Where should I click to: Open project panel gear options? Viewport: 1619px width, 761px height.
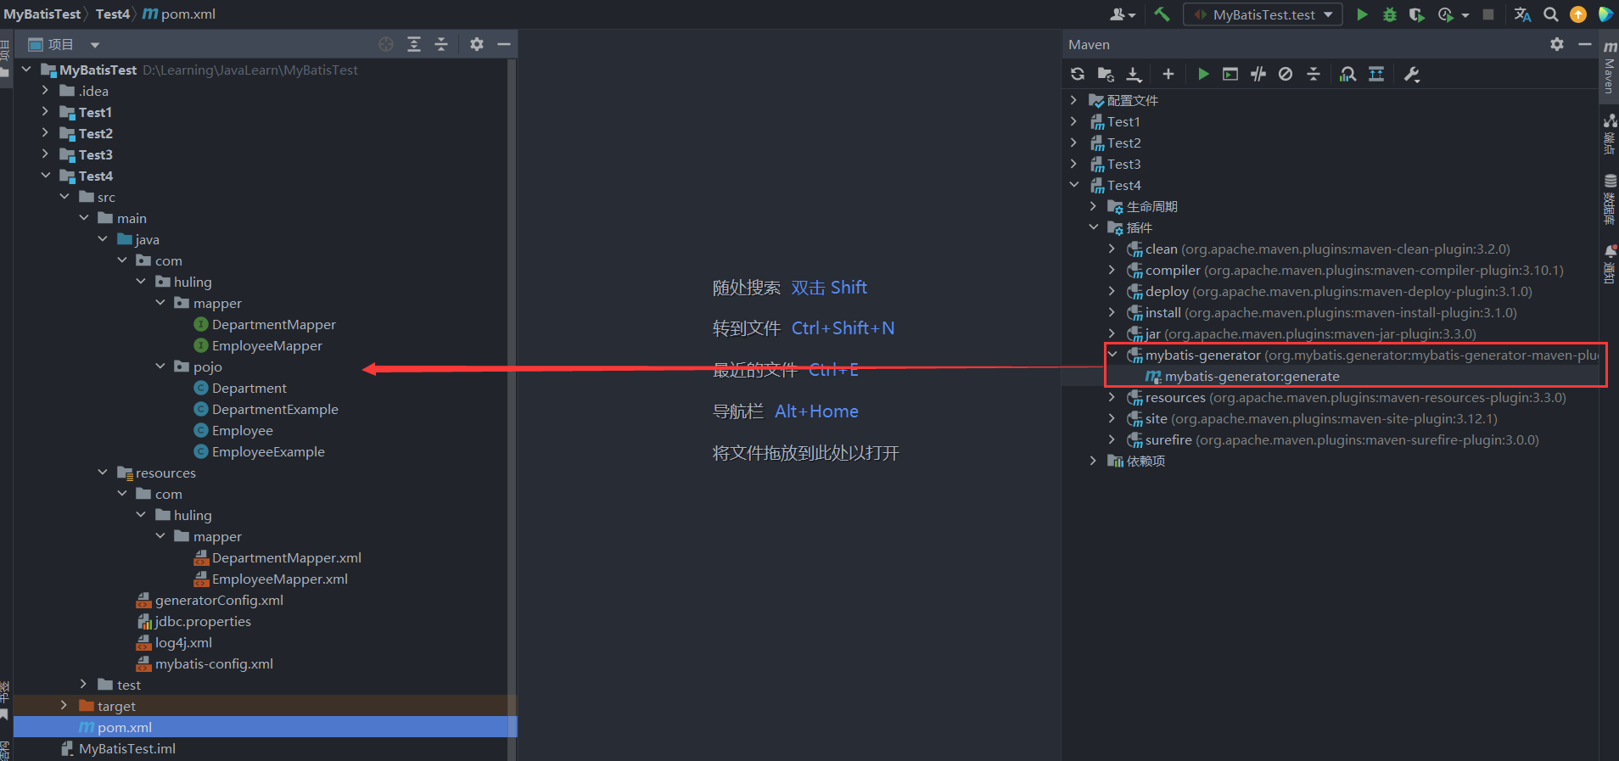[477, 44]
